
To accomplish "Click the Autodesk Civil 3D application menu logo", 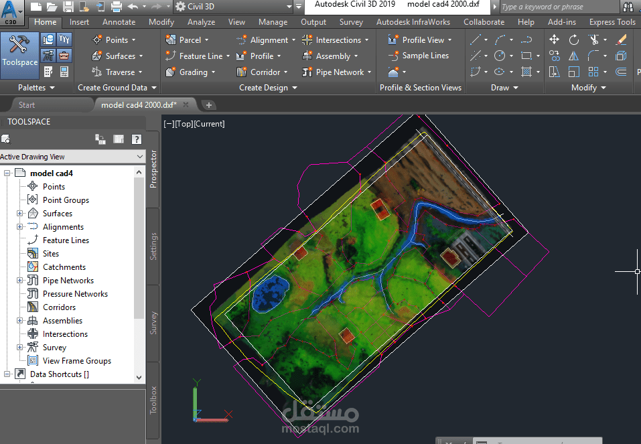I will pos(10,12).
